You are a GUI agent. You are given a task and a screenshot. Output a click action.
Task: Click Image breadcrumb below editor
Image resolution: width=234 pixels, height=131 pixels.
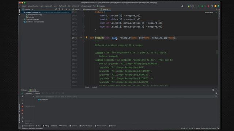pos(87,87)
